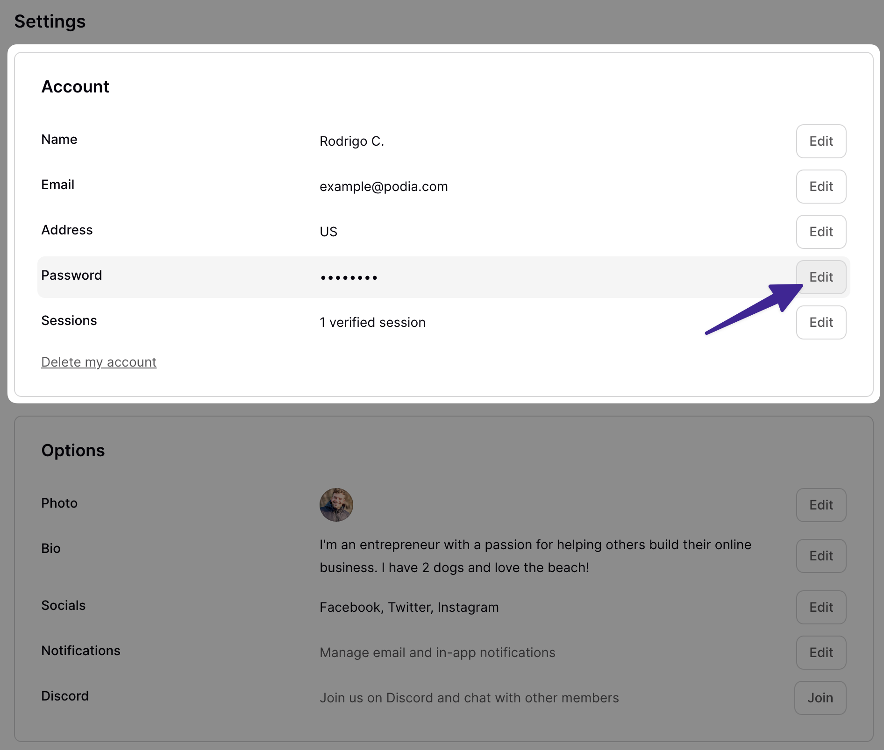Select the example@podia.com email text
Image resolution: width=884 pixels, height=750 pixels.
pos(383,186)
